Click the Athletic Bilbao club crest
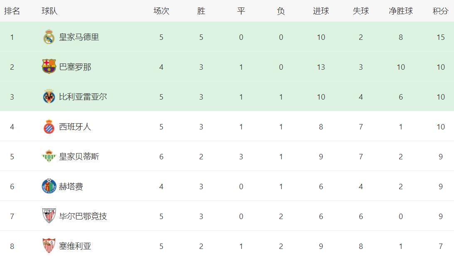 coord(49,216)
